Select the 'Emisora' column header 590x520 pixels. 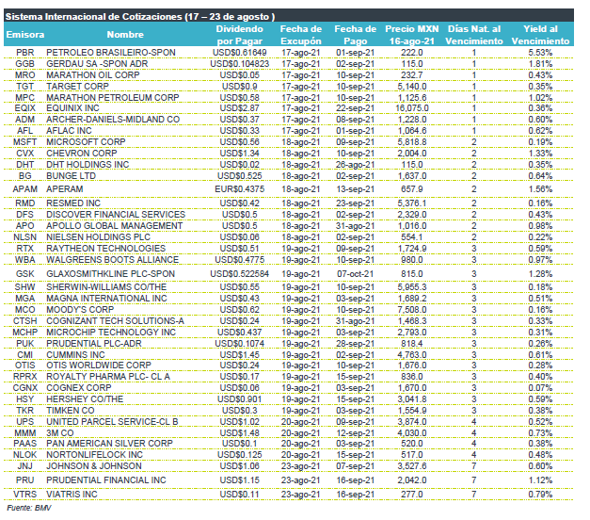(25, 35)
